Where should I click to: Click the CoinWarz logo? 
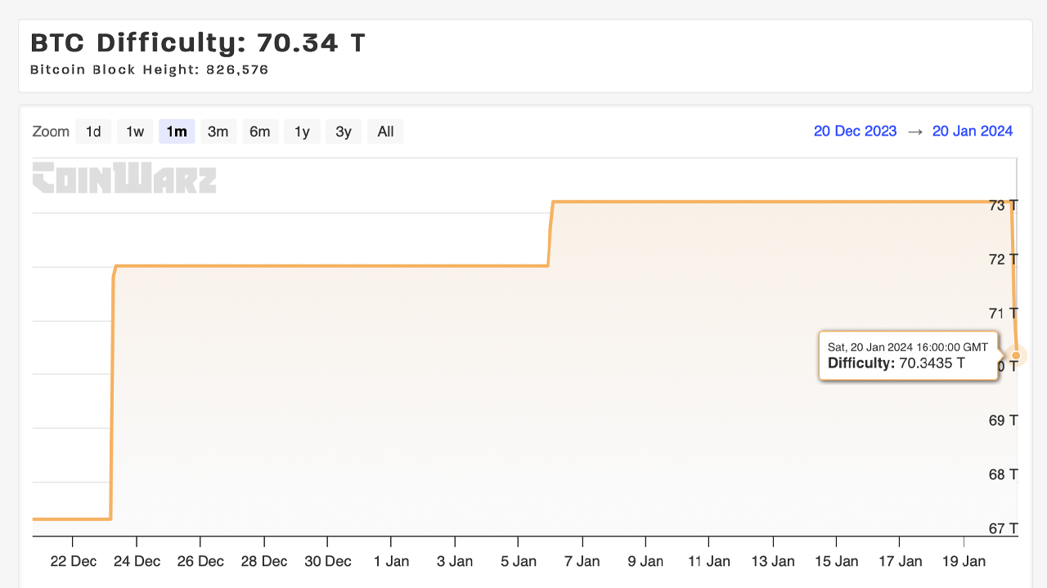[x=124, y=179]
